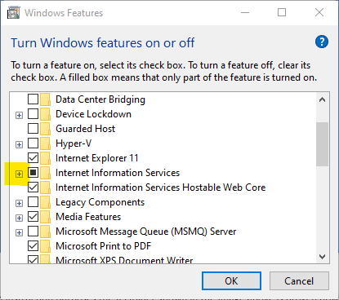Image resolution: width=339 pixels, height=300 pixels.
Task: Click the Legacy Components folder icon
Action: (45, 202)
